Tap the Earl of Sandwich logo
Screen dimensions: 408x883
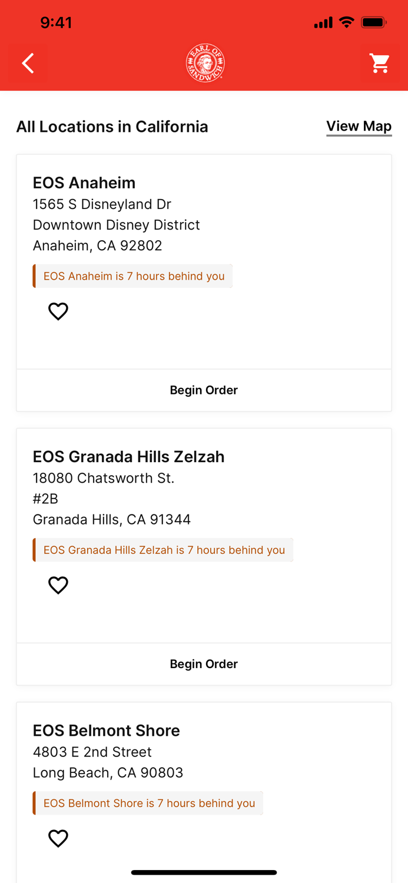(x=204, y=62)
